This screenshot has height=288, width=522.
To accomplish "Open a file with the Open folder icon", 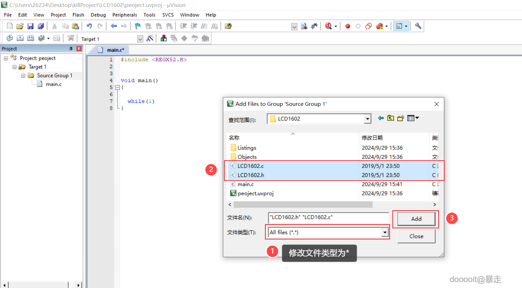I will point(20,26).
